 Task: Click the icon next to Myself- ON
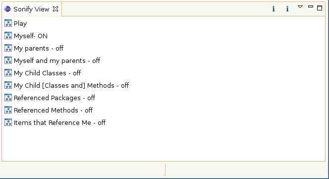[8, 36]
